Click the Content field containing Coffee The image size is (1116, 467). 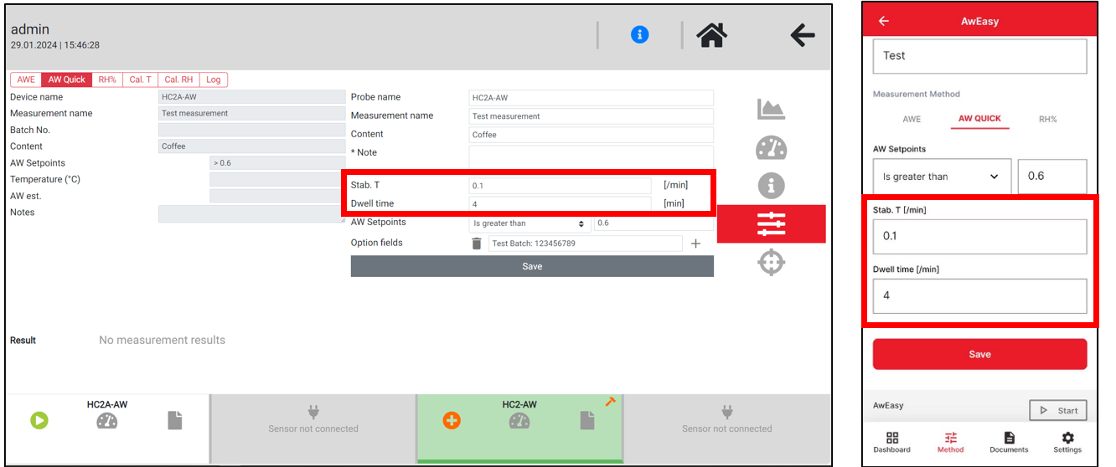(591, 135)
